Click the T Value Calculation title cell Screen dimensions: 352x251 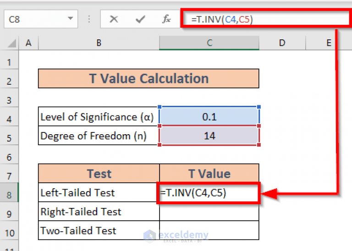(x=148, y=78)
